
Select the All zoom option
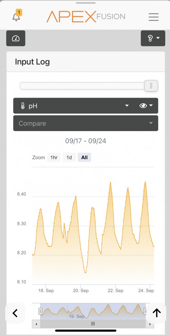click(x=84, y=157)
